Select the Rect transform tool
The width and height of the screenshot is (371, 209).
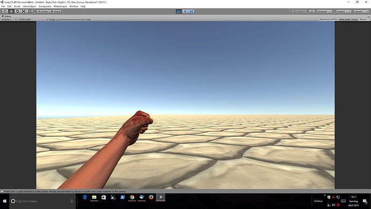[30, 11]
